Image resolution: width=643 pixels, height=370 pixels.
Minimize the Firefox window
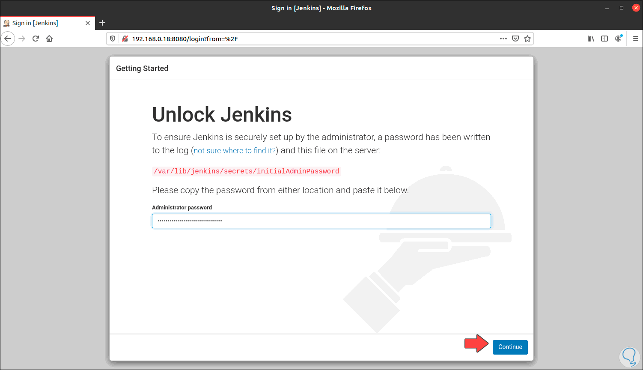tap(607, 8)
